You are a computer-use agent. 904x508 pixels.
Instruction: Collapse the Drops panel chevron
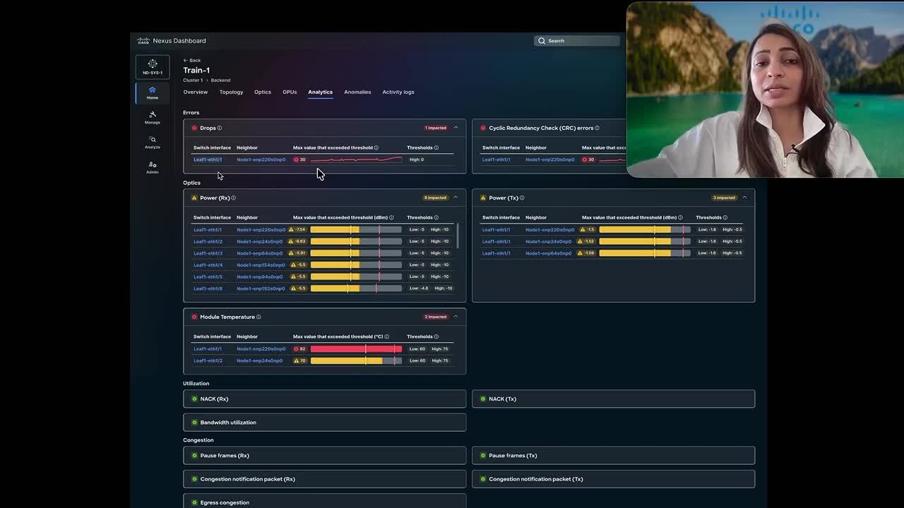456,128
